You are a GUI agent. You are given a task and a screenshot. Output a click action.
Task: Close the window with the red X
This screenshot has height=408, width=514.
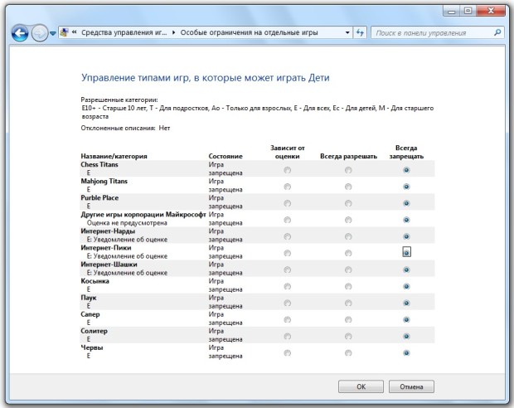click(x=491, y=11)
